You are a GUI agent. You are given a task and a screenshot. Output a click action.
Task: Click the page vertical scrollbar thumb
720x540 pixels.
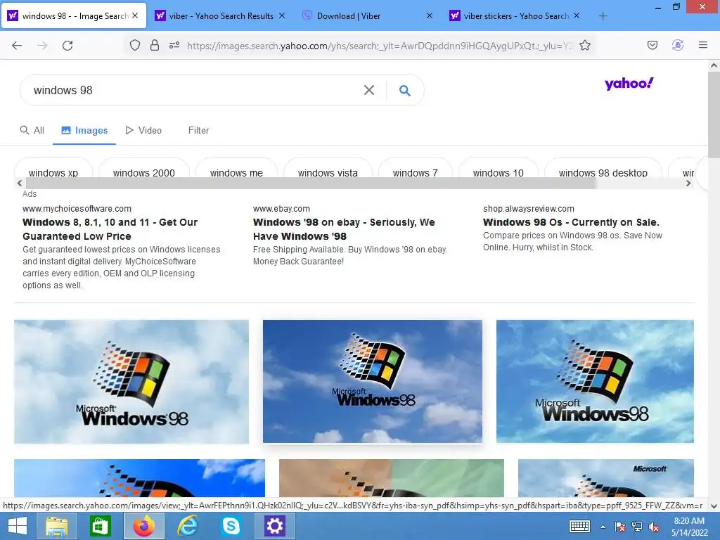[714, 115]
